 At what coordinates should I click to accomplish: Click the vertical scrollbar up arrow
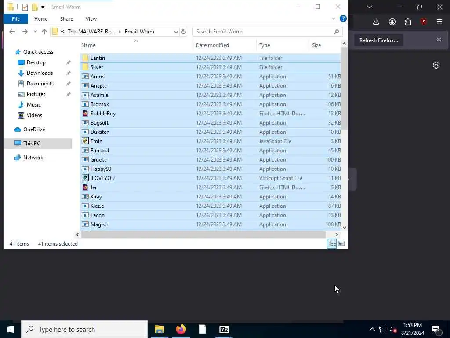coord(344,44)
